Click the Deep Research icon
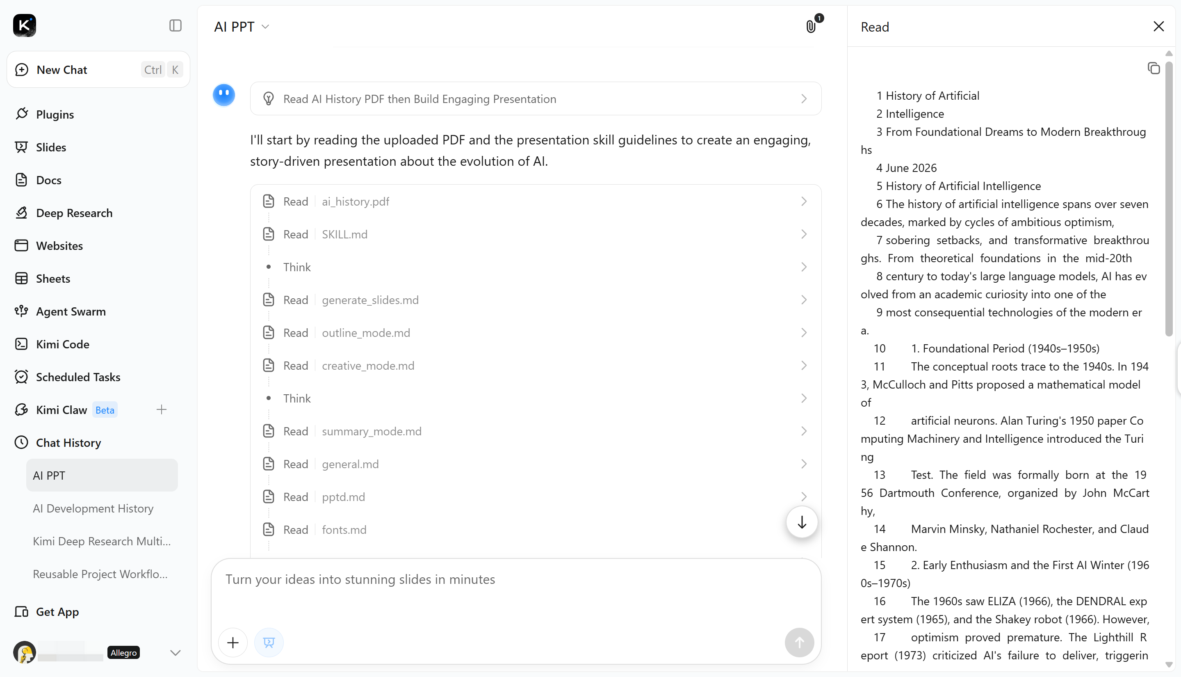 [21, 213]
